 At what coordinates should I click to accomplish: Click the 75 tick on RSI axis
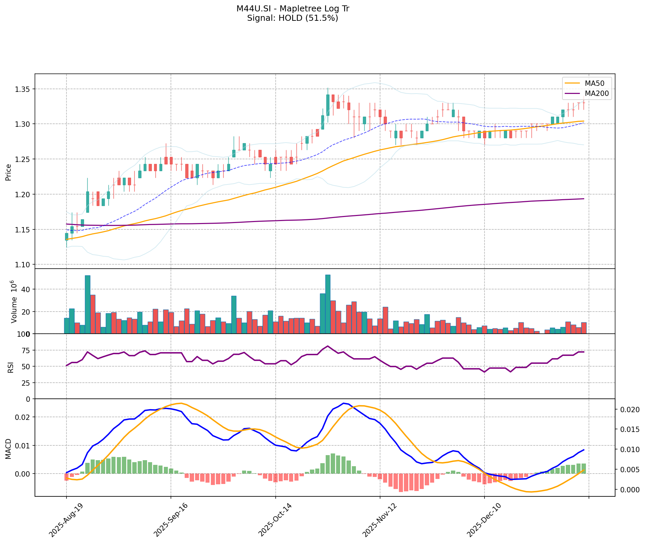click(x=26, y=350)
